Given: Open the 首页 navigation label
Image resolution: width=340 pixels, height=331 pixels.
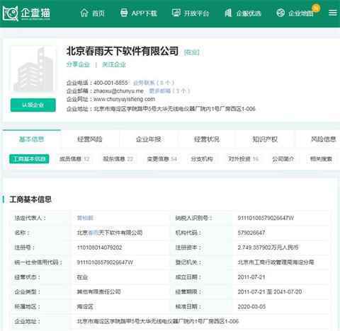Looking at the screenshot, I should tap(98, 13).
